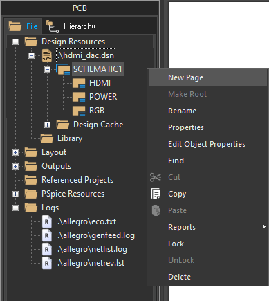This screenshot has height=301, width=269.
Task: Choose New Page from context menu
Action: click(x=207, y=77)
